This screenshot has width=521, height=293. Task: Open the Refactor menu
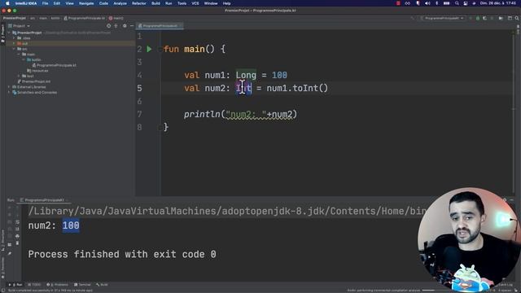click(x=139, y=3)
